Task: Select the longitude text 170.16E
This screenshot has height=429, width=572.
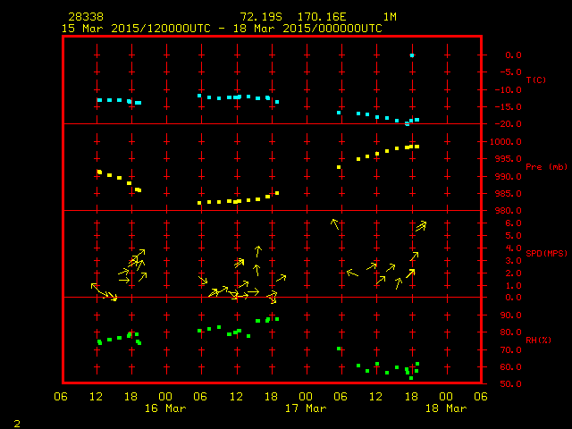Action: tap(329, 17)
